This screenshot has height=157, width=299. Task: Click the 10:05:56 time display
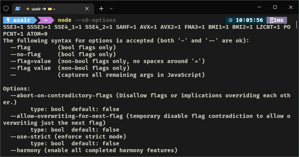249,20
